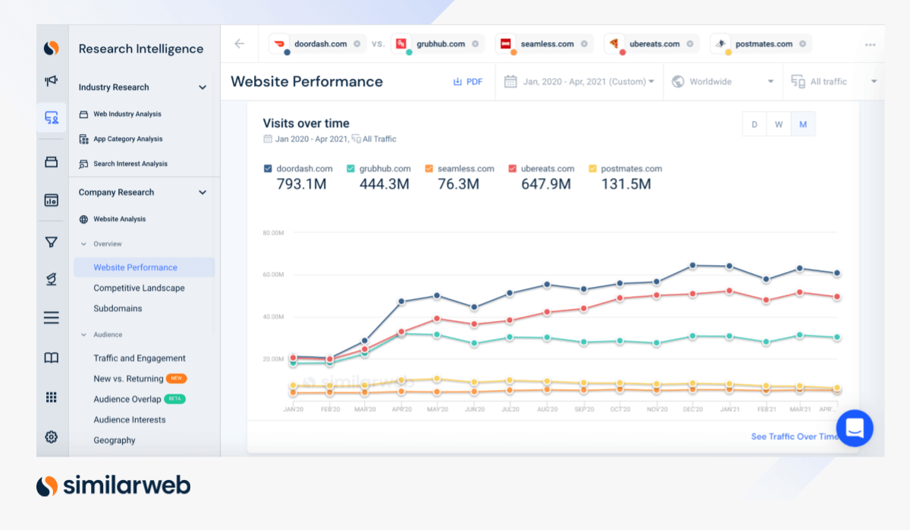910x530 pixels.
Task: Open Traffic and Engagement
Action: pos(140,358)
